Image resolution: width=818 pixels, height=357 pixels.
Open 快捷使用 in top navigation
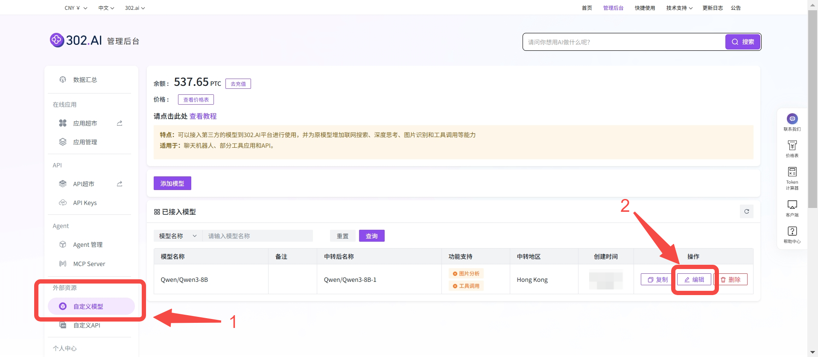point(645,8)
